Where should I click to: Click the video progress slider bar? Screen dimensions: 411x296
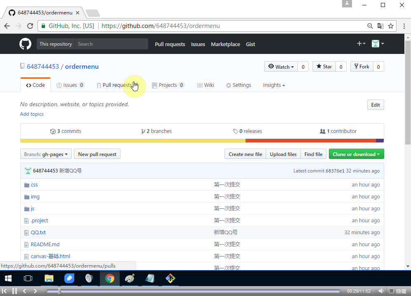coord(194,291)
